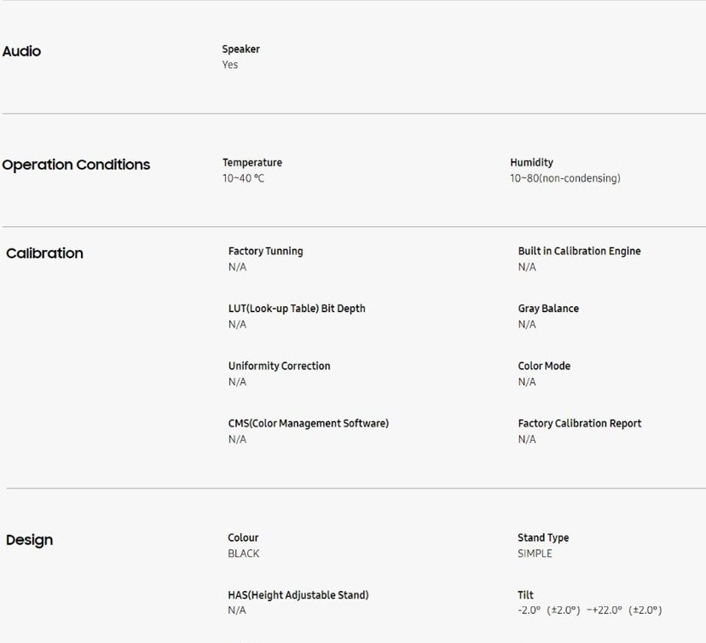706x643 pixels.
Task: Click the 10~40 °C temperature value
Action: click(x=243, y=178)
